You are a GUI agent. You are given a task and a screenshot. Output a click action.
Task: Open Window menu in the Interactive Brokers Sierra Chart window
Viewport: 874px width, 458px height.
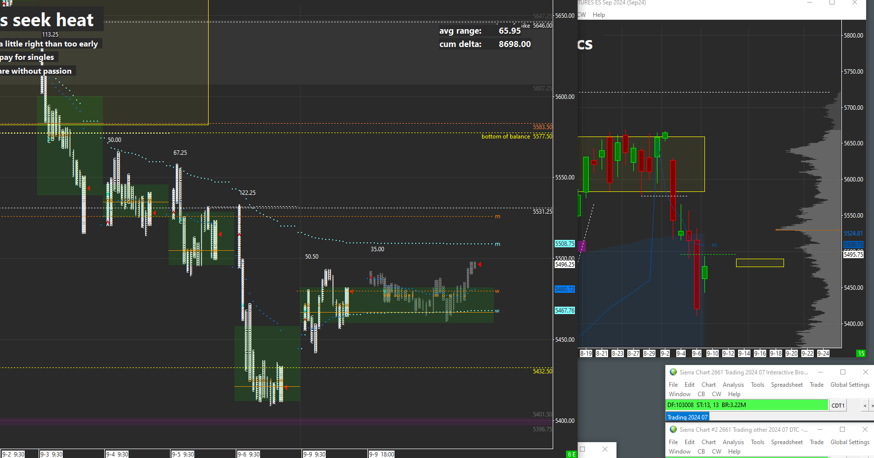click(680, 394)
